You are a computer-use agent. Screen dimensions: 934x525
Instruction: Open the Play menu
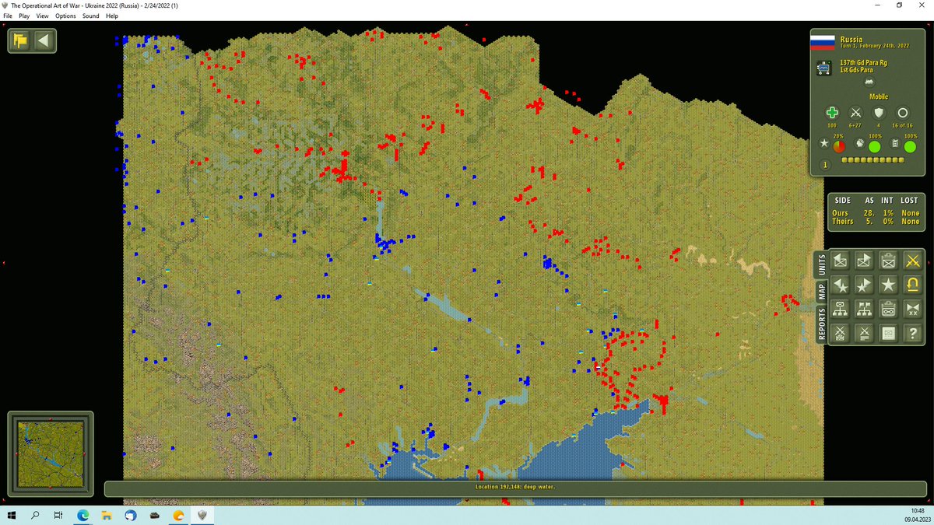[24, 16]
